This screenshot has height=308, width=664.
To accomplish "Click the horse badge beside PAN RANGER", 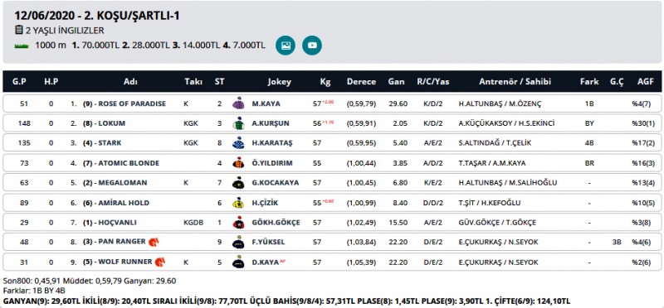I will pos(154,242).
